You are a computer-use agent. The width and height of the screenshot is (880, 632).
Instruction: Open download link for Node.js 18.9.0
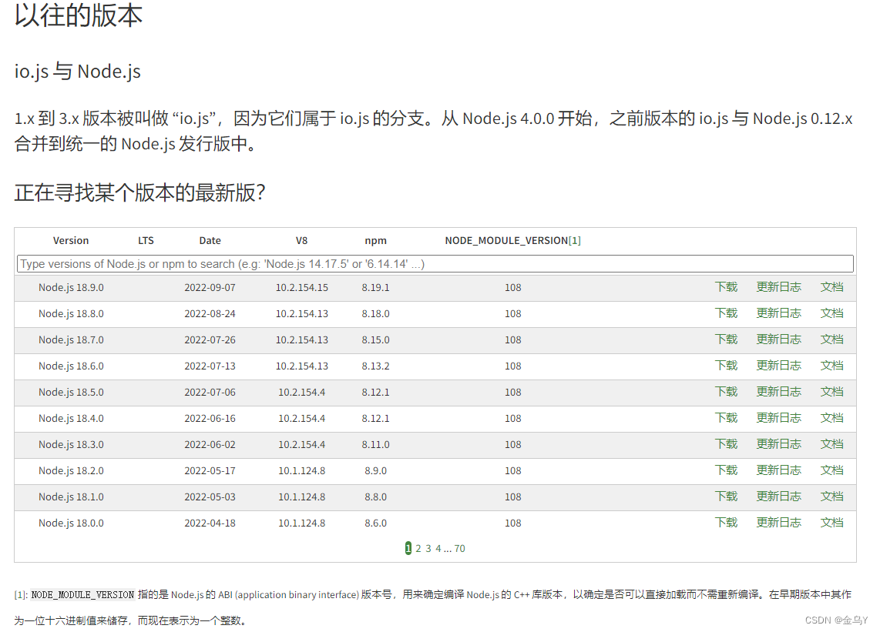[x=726, y=287]
